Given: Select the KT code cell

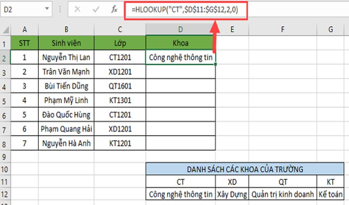Looking at the screenshot, I should click(x=331, y=182).
